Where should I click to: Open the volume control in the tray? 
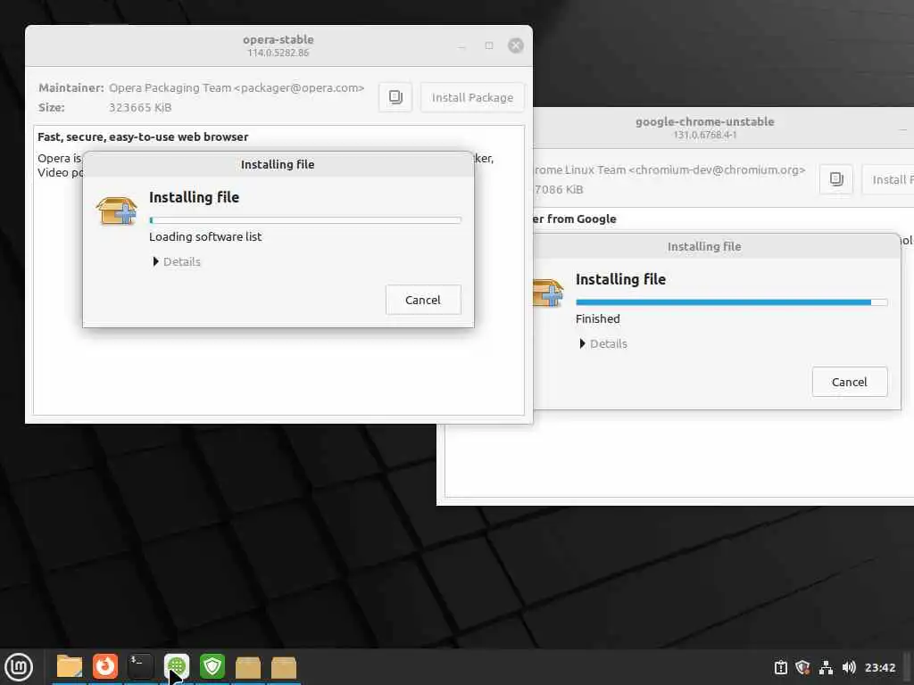click(849, 667)
